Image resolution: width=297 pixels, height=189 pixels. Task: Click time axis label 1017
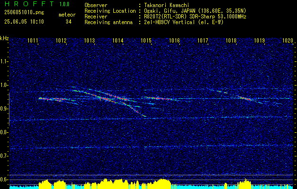click(203, 40)
